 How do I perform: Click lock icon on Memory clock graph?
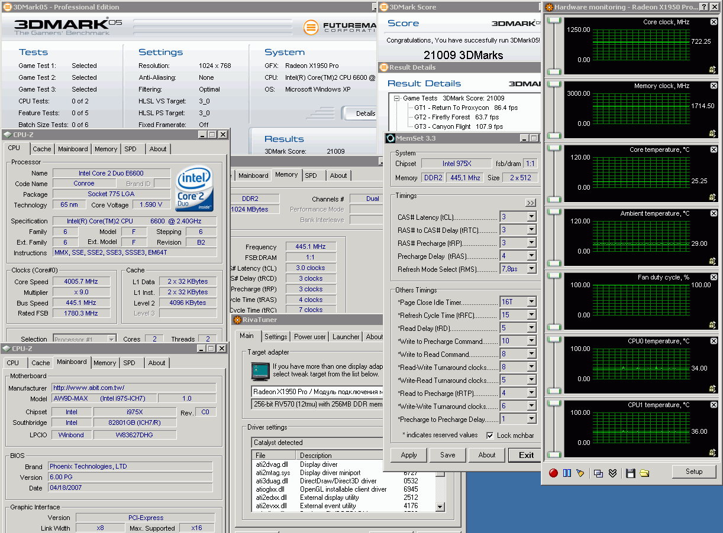(713, 134)
